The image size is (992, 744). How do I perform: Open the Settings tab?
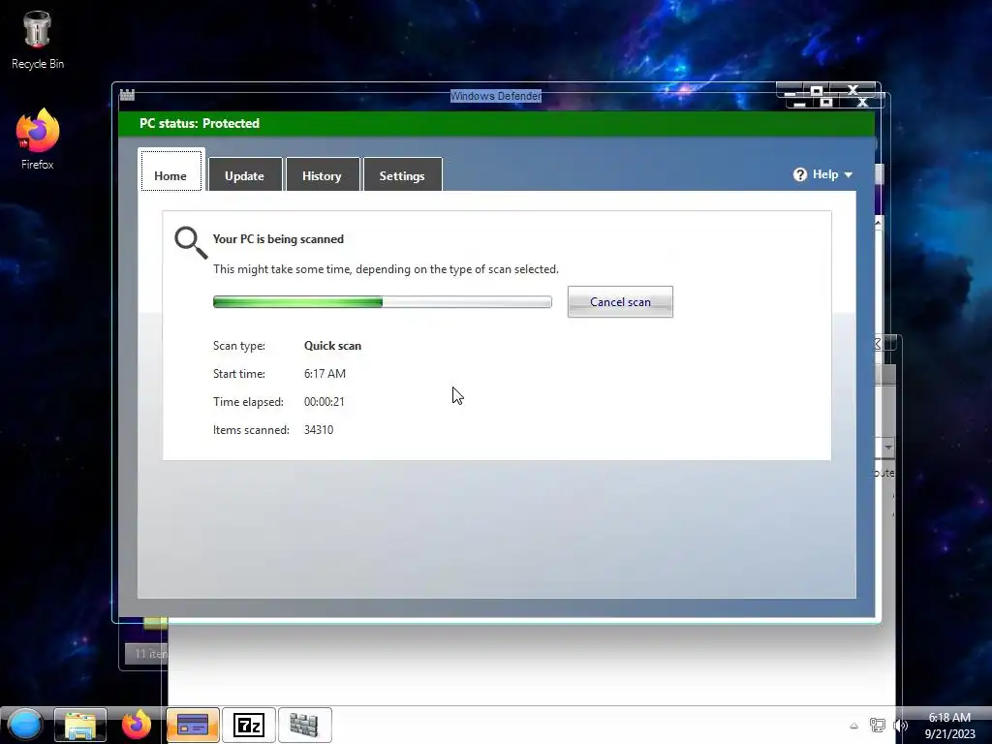coord(402,174)
